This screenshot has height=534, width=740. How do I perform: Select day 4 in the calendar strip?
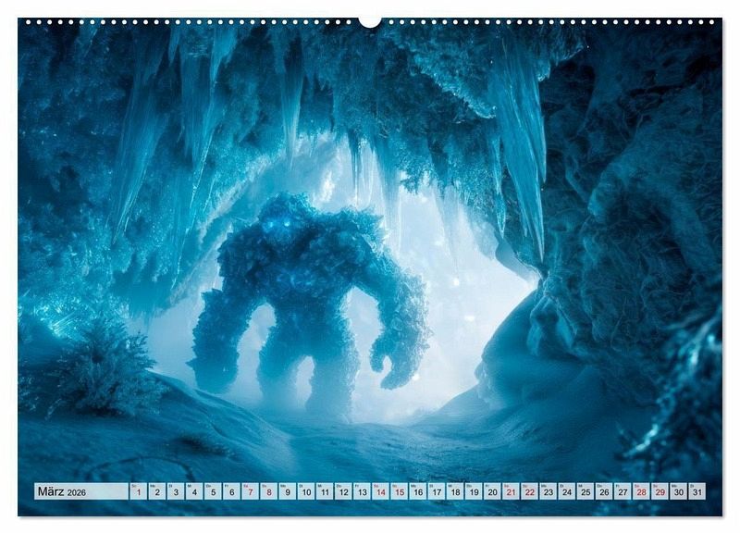pos(194,491)
